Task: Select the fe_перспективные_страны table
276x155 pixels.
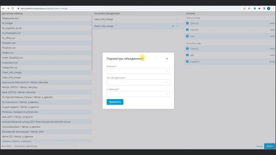Action: coord(46,97)
